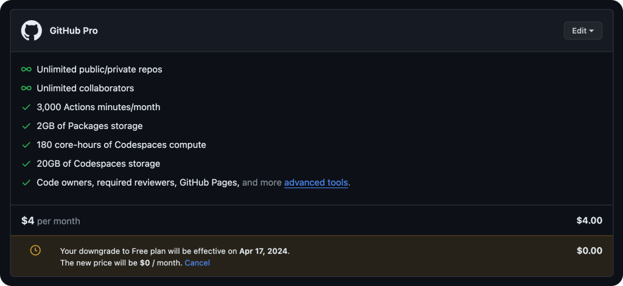Image resolution: width=623 pixels, height=286 pixels.
Task: Click checkmark beside 2GB Packages storage
Action: [26, 126]
